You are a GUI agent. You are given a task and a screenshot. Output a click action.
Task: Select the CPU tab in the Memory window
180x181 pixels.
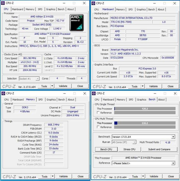tap(6, 99)
